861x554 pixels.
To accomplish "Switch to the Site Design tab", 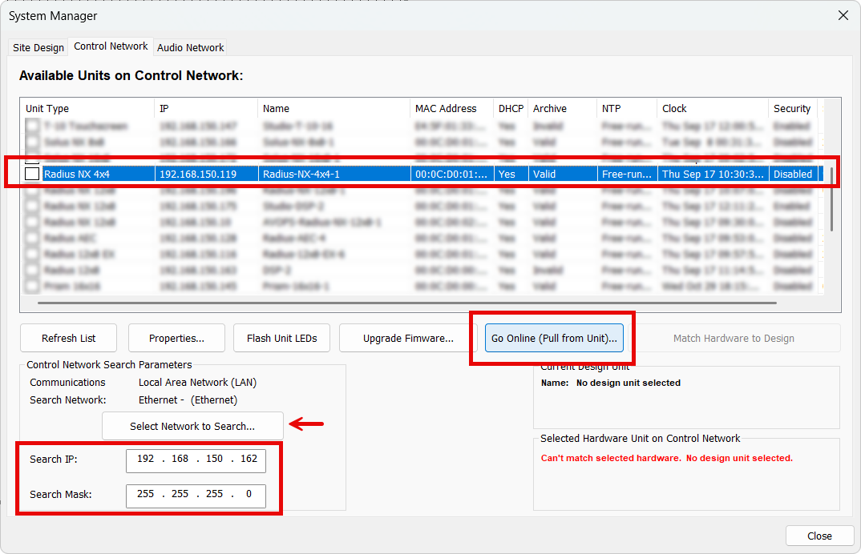I will pyautogui.click(x=38, y=48).
